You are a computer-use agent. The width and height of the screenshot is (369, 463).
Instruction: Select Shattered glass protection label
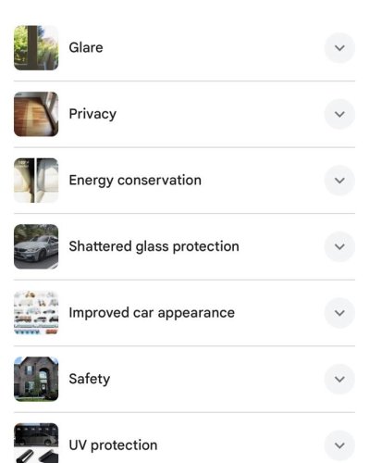click(154, 247)
